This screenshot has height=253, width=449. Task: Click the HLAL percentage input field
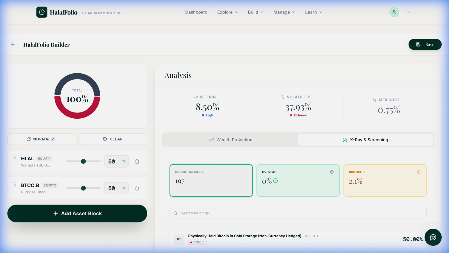pyautogui.click(x=116, y=161)
